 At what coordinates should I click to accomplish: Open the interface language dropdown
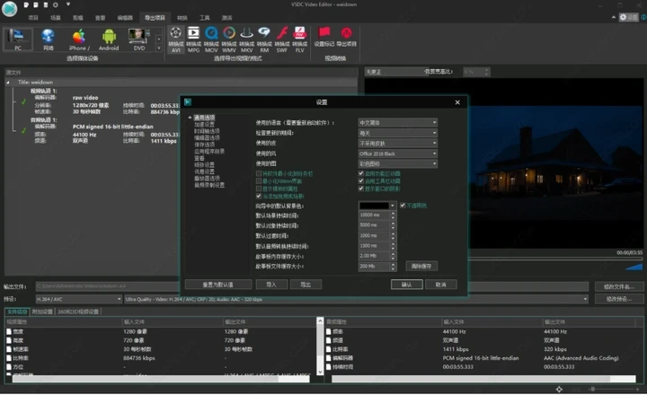pos(398,122)
